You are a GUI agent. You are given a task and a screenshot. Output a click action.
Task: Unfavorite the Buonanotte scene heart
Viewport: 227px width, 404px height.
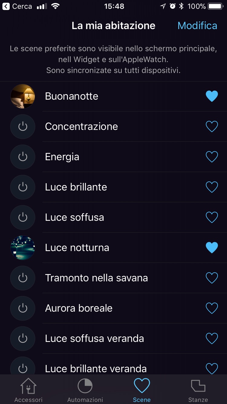(212, 96)
